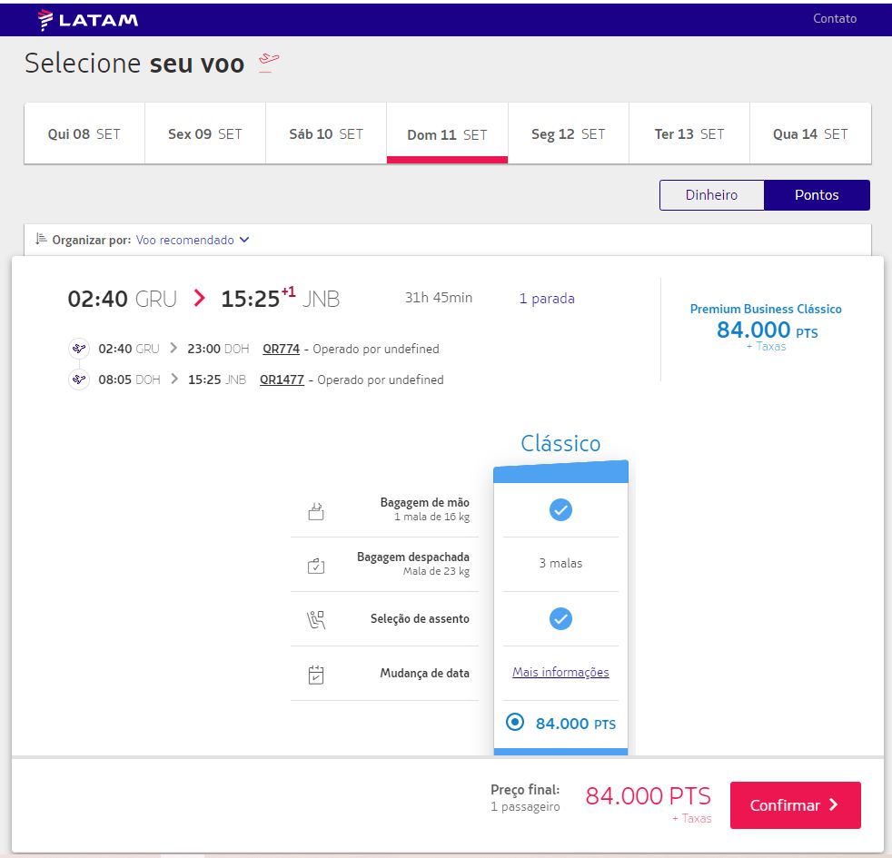Click the Bagagem de mão checkmark under Clássico
892x858 pixels.
pyautogui.click(x=560, y=509)
